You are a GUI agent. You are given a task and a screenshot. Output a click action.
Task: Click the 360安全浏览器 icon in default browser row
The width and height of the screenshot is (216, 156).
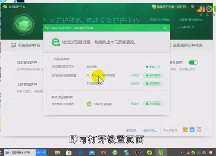89,104
